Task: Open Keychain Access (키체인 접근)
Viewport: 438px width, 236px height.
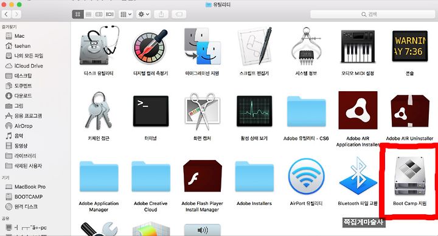Action: coord(99,111)
